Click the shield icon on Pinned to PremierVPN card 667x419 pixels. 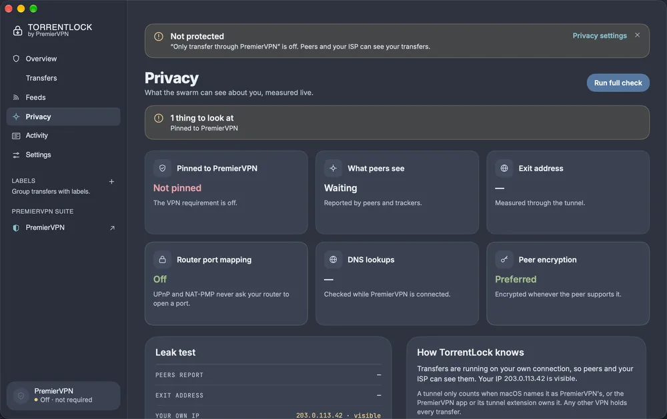[163, 169]
